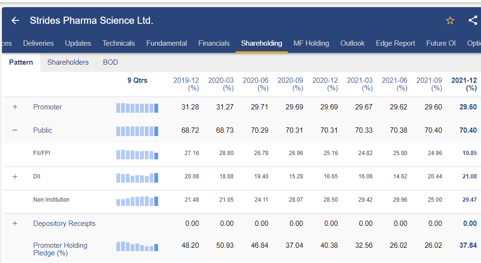481x263 pixels.
Task: Click Public value 68.72
Action: pos(190,130)
